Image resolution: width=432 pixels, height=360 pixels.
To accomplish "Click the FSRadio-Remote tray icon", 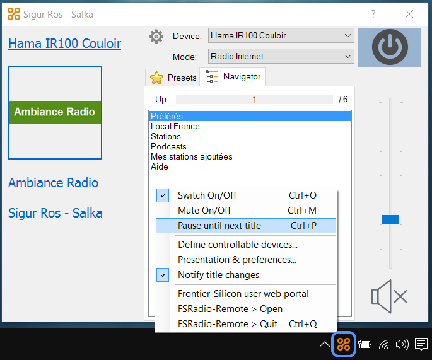I will click(x=344, y=344).
